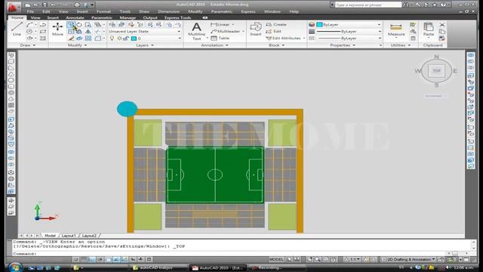Open the search binoculars icon

(406, 5)
